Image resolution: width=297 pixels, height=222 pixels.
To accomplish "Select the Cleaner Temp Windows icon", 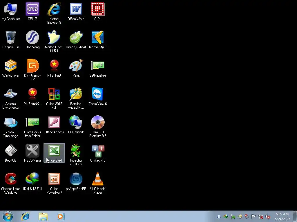I will [x=11, y=183].
